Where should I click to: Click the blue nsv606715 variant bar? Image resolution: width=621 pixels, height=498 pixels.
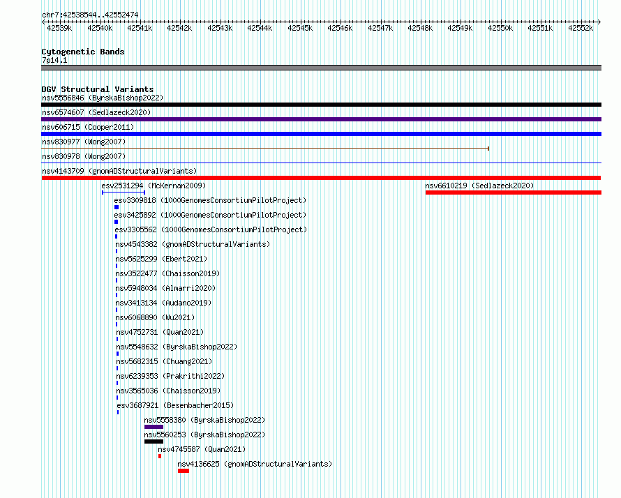tap(321, 134)
